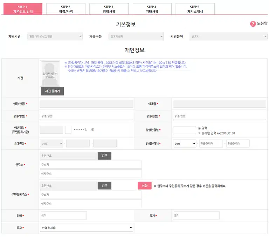Focus the 주민등록주소 우편번호 field

click(x=68, y=185)
